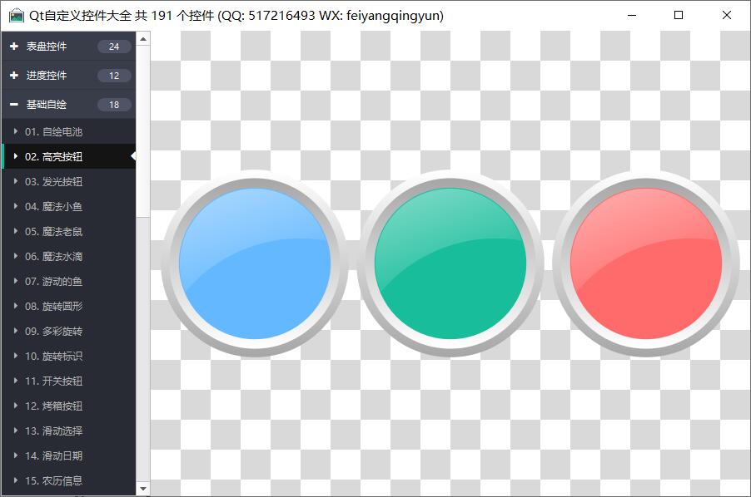Expand the 表盘控件 category
Viewport: 751px width, 497px height.
pyautogui.click(x=47, y=47)
